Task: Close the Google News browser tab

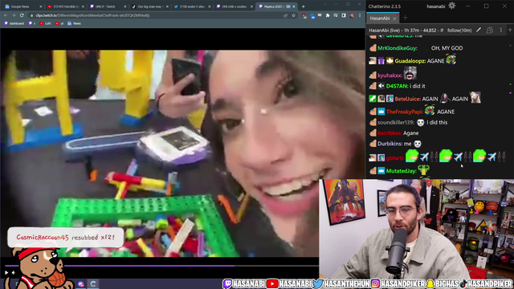Action: (41, 6)
